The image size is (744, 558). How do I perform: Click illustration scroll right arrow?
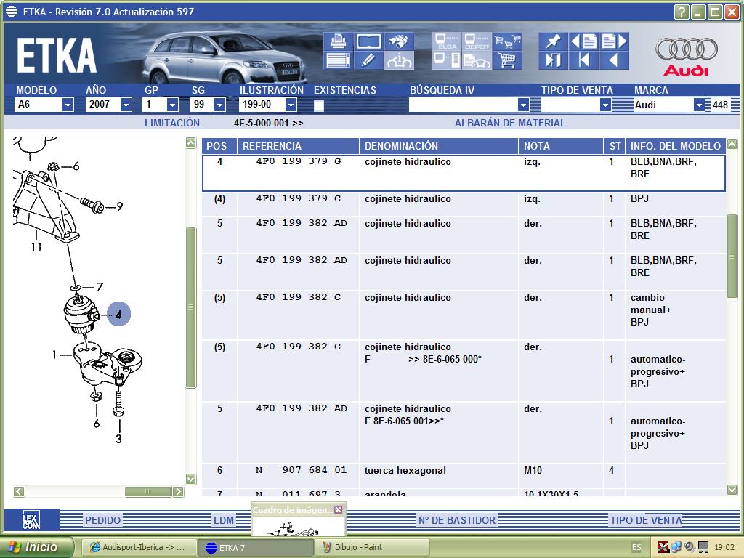178,492
